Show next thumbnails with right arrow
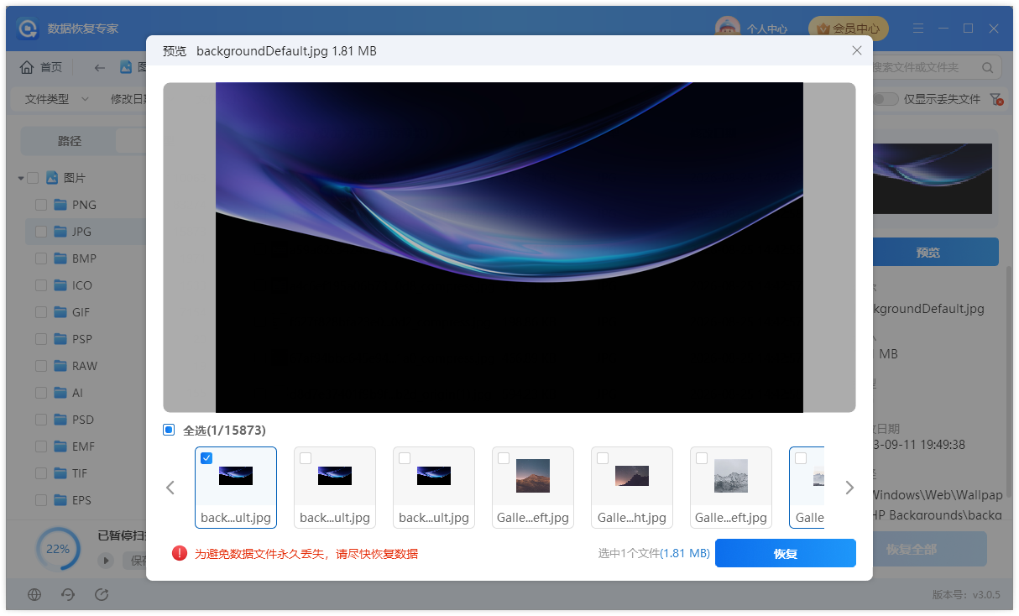 pos(849,488)
